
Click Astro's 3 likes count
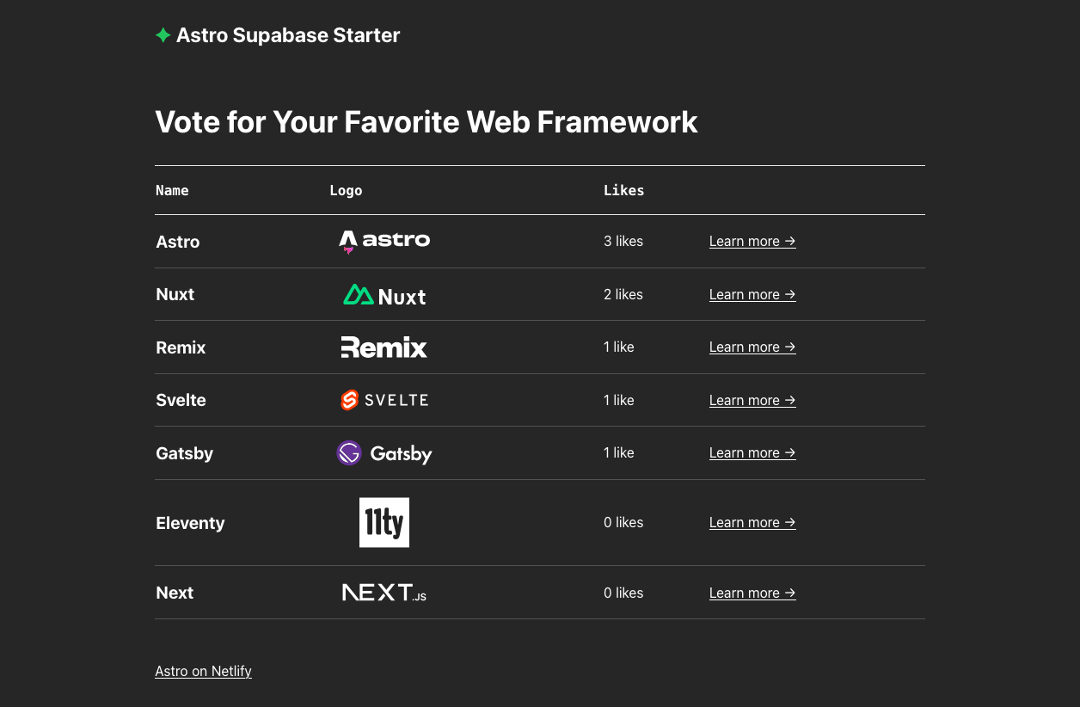623,242
